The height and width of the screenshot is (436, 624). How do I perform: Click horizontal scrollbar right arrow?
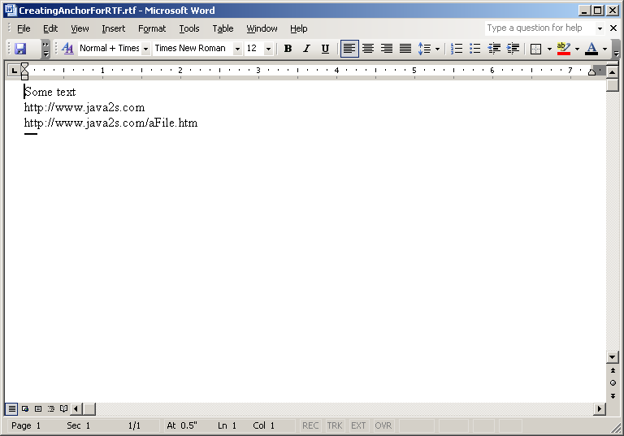coord(600,408)
